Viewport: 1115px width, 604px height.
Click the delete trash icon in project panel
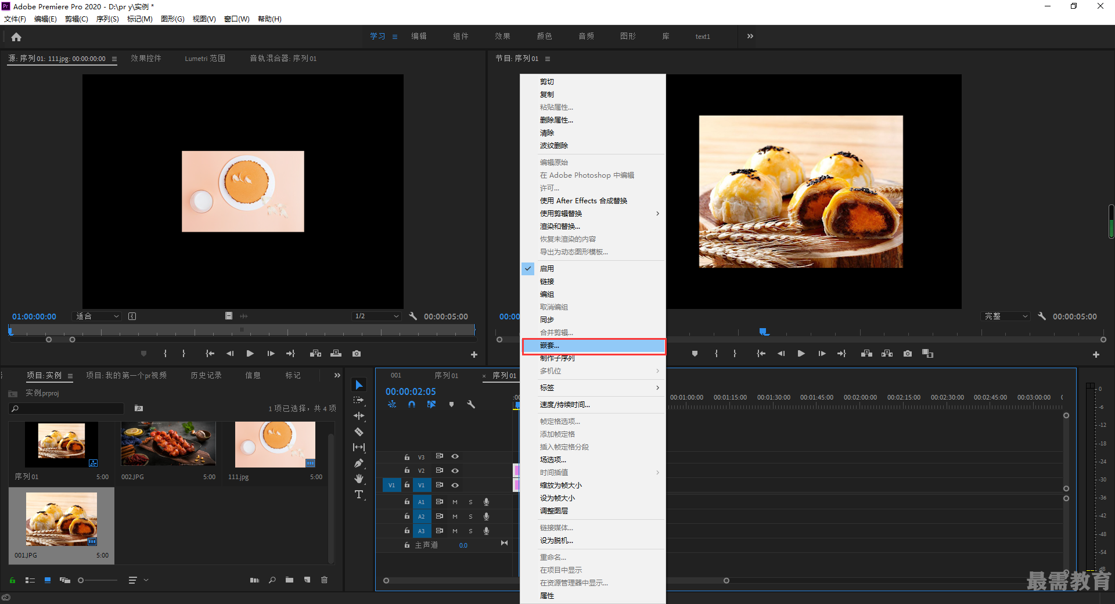(x=324, y=580)
